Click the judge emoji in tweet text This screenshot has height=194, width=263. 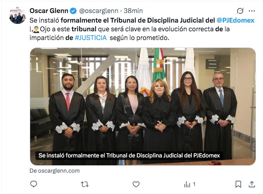tap(35, 29)
